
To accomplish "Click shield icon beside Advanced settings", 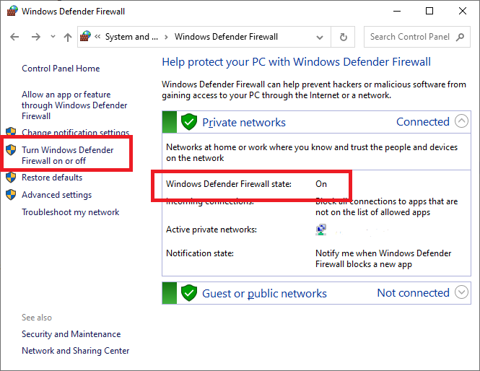I will click(x=11, y=195).
